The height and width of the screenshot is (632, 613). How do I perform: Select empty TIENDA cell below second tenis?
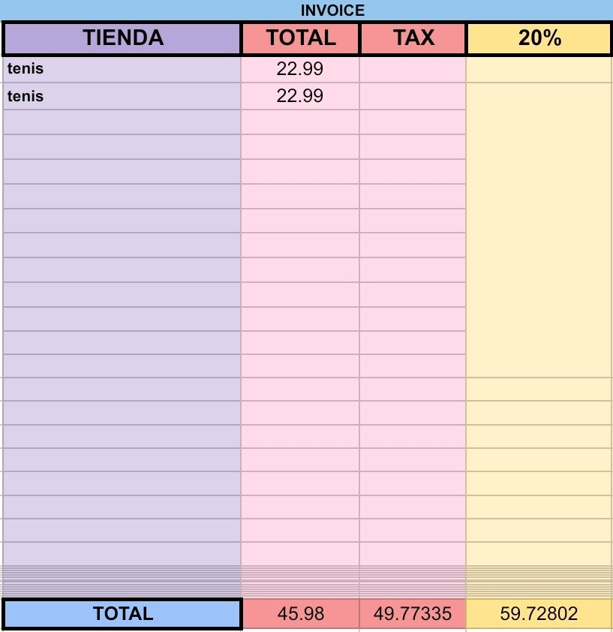(122, 122)
